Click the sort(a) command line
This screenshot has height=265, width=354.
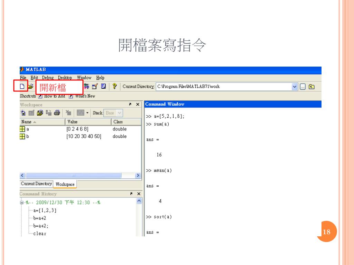pyautogui.click(x=162, y=217)
